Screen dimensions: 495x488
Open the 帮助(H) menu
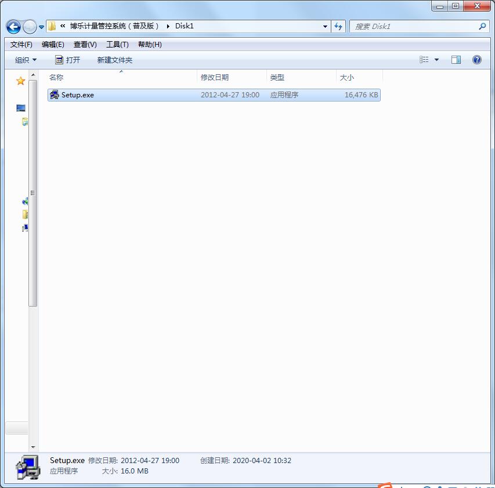150,45
